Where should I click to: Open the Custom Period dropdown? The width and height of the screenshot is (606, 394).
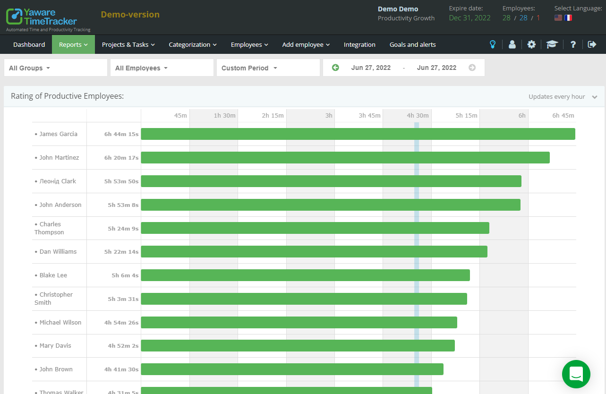coord(268,68)
